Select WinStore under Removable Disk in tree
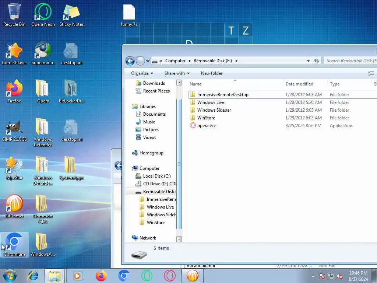Viewport: 377px width, 283px height. click(x=156, y=223)
